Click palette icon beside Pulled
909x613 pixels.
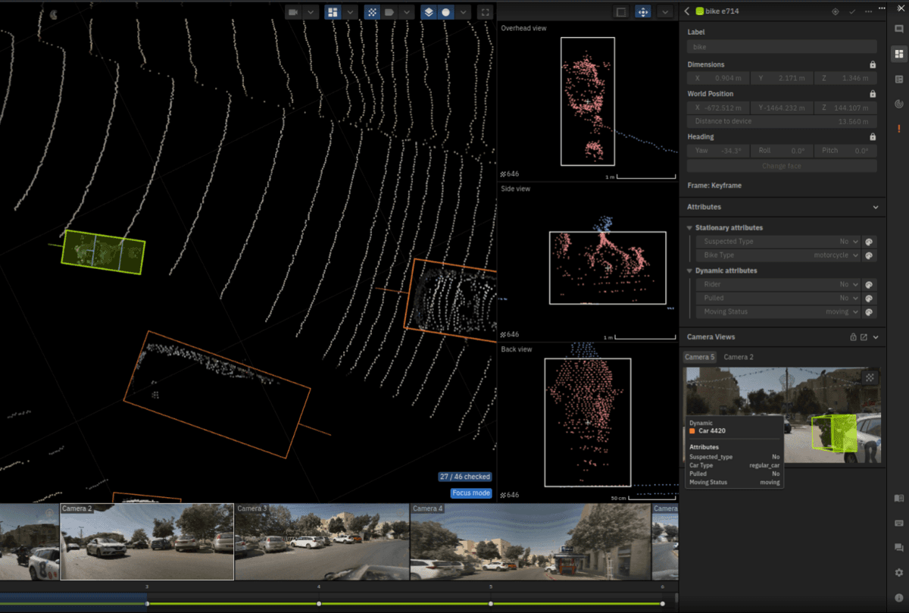tap(870, 299)
